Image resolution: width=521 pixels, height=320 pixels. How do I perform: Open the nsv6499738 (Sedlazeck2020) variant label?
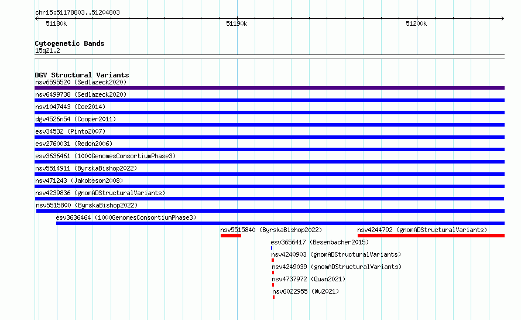click(x=81, y=94)
